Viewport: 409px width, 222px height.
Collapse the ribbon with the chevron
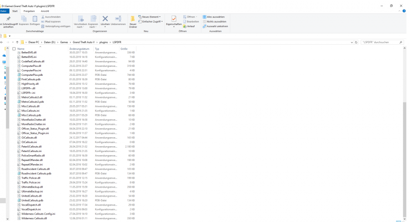coord(399,11)
